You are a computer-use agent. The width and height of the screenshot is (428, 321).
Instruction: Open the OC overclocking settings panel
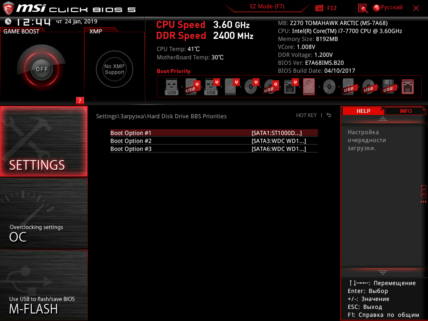(x=43, y=213)
